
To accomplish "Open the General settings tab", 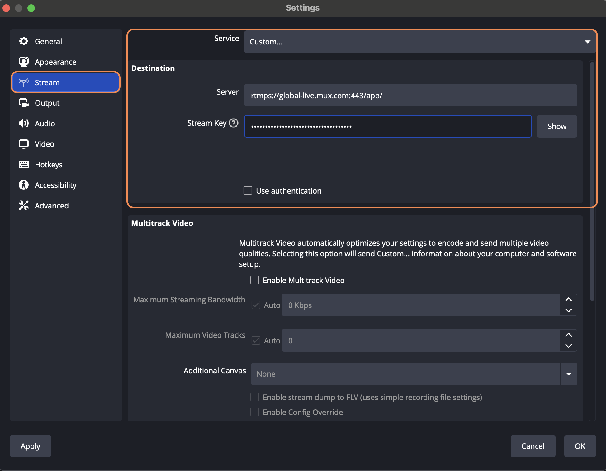I will tap(66, 41).
